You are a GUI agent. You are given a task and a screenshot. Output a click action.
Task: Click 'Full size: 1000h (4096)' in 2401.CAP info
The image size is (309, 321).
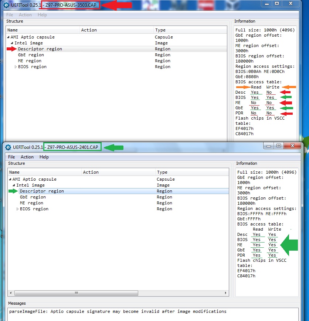pos(267,172)
